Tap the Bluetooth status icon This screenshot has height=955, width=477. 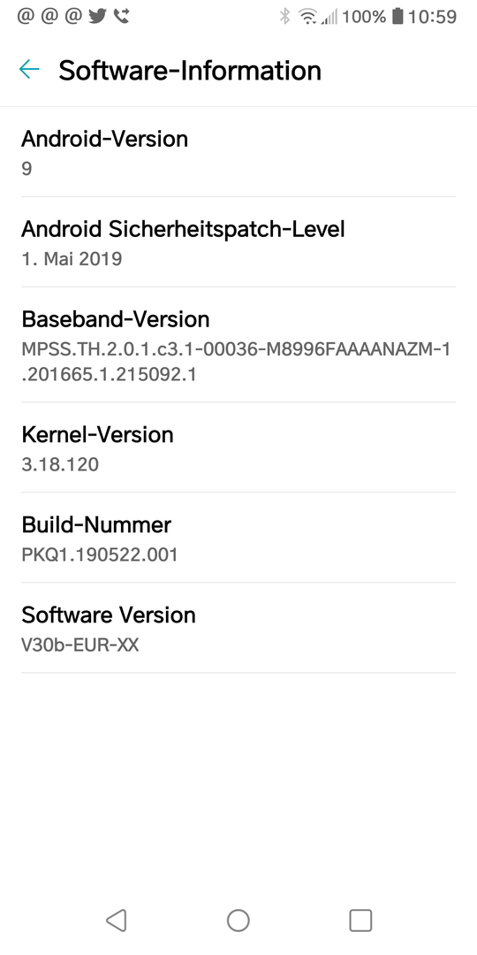click(x=284, y=17)
